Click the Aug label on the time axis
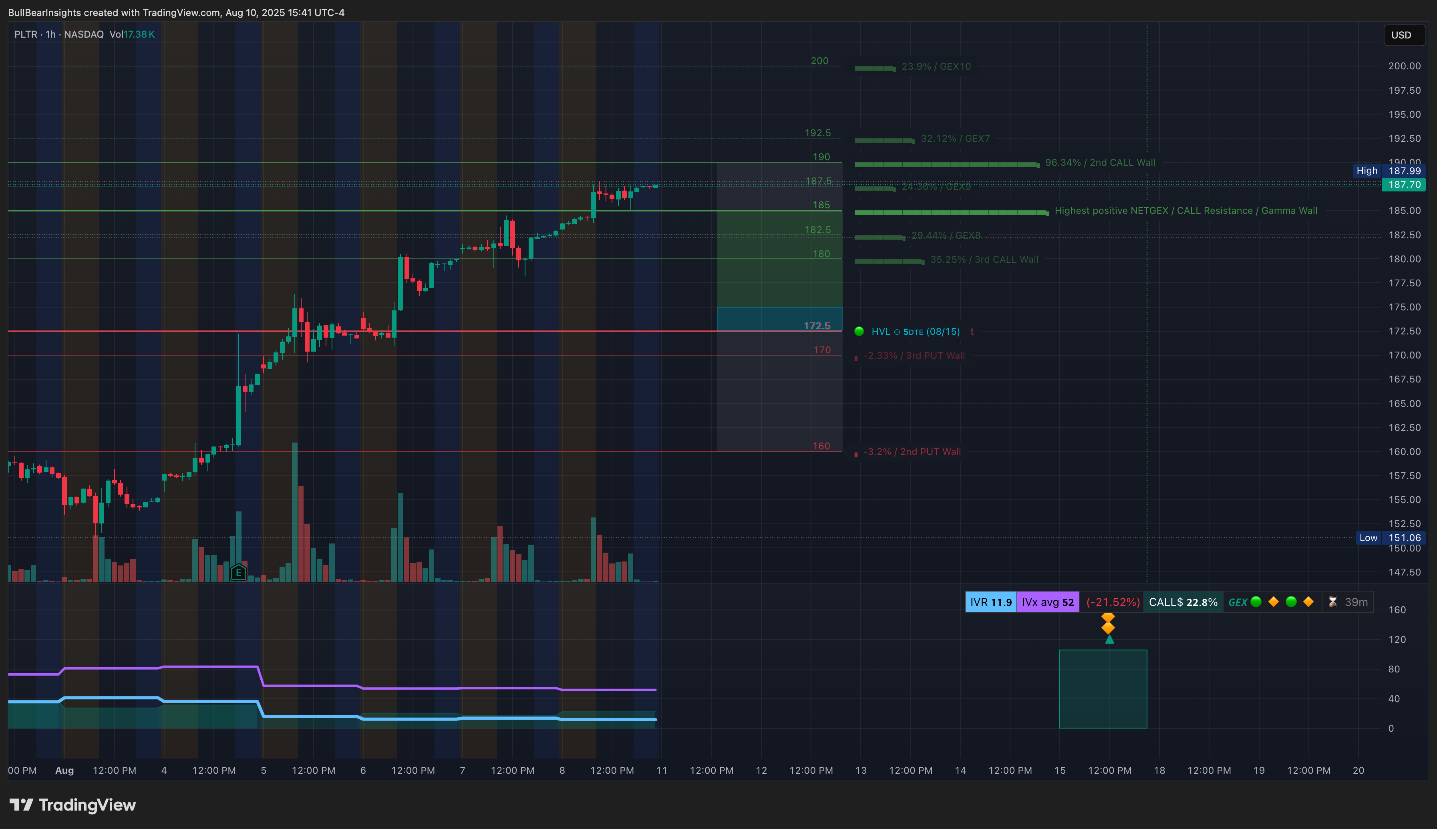 (x=64, y=771)
